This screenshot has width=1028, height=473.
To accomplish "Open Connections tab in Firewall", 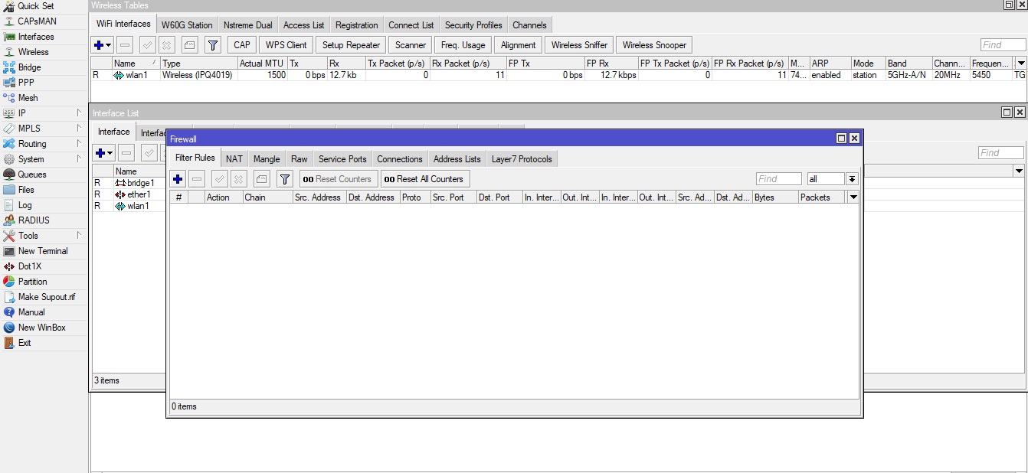I will (400, 159).
